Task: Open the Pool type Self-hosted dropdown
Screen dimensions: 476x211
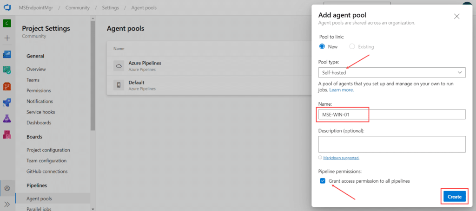Action: pos(392,72)
